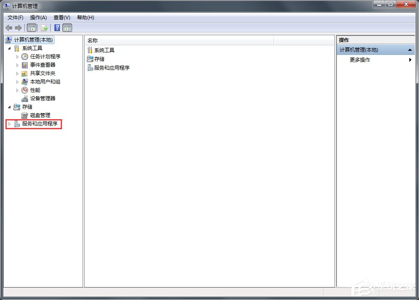The image size is (419, 300).
Task: Expand the 服务和应用程序 tree node
Action: 10,124
